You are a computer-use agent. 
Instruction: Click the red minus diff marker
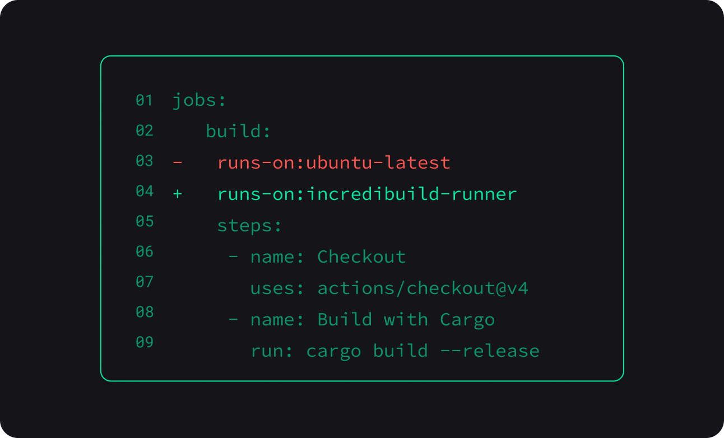tap(177, 163)
